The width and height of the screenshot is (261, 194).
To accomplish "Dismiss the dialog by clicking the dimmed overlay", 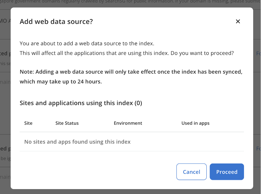I will point(5,115).
